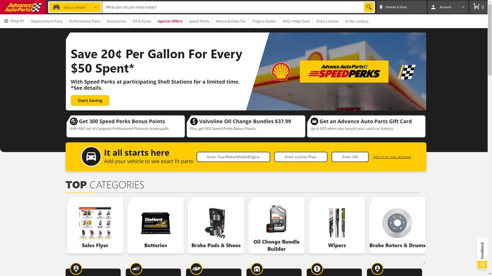Click the car icon beside It all starts here

(91, 156)
